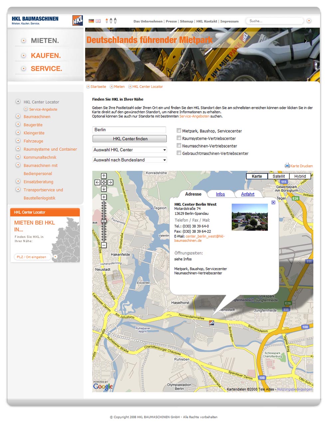Screen dimensions: 326x425
Task: Switch site language to English flag
Action: click(x=98, y=21)
